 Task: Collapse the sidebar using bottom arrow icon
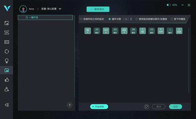(7, 105)
